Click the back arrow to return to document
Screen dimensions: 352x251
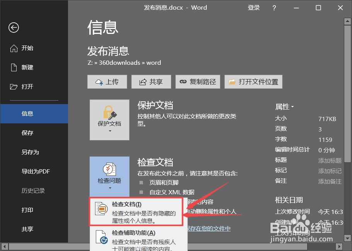pos(14,27)
